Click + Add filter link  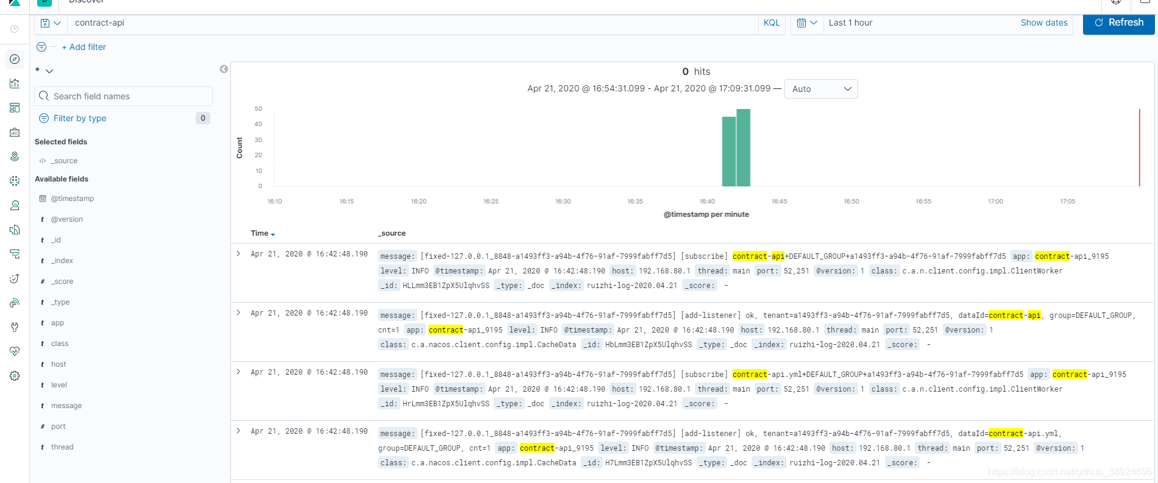pos(83,47)
